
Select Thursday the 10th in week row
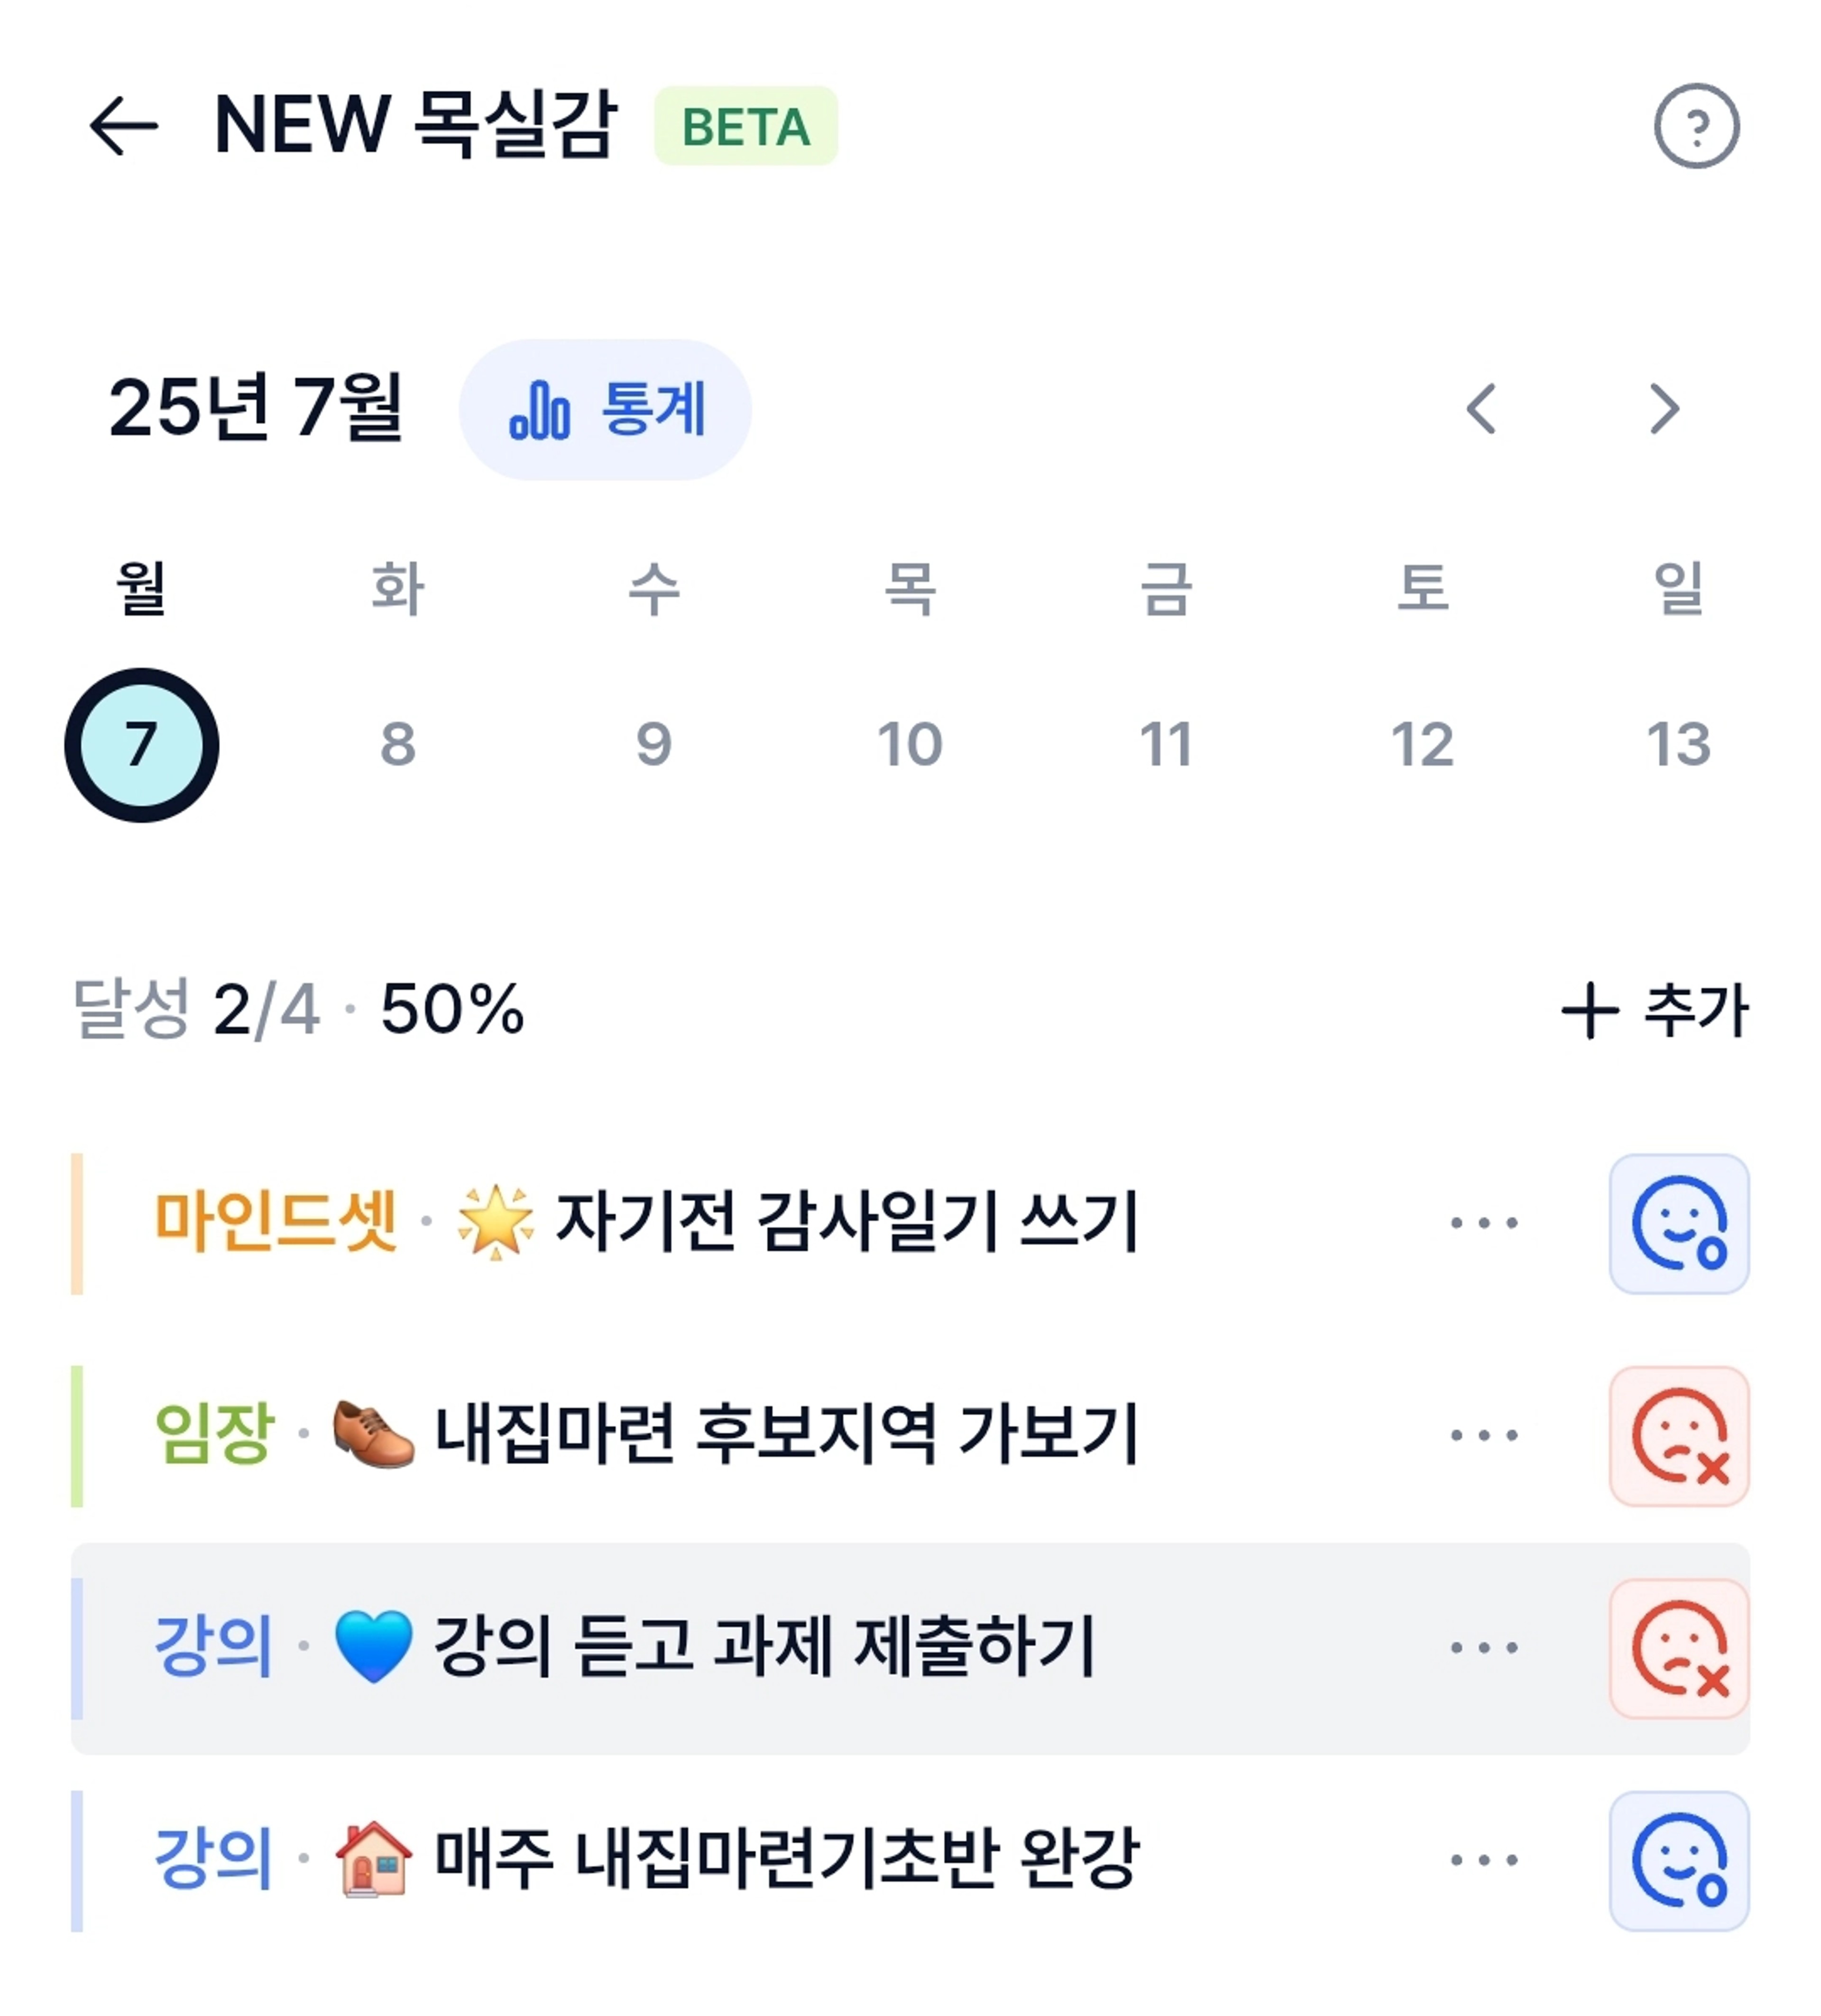(x=910, y=744)
